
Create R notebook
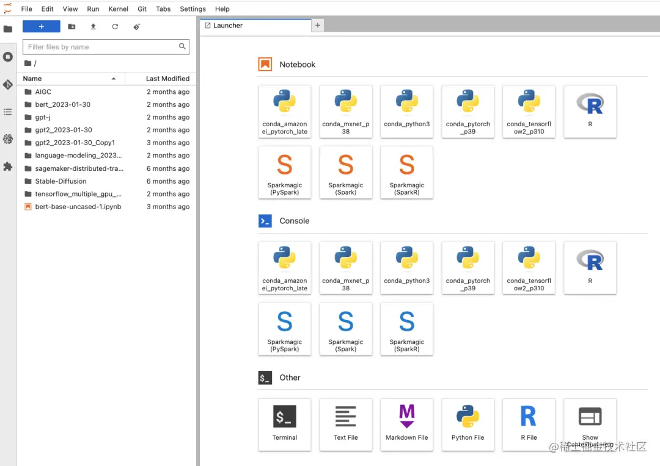coord(590,112)
